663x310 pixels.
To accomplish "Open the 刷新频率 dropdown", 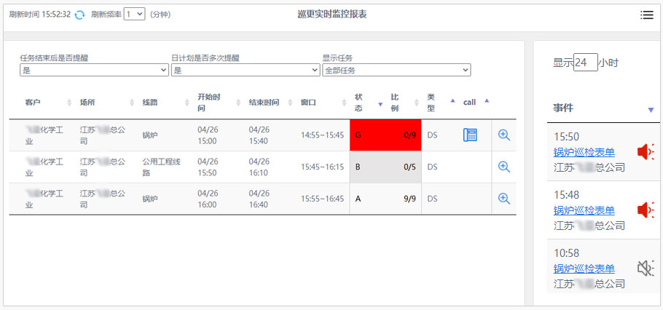I will 134,14.
